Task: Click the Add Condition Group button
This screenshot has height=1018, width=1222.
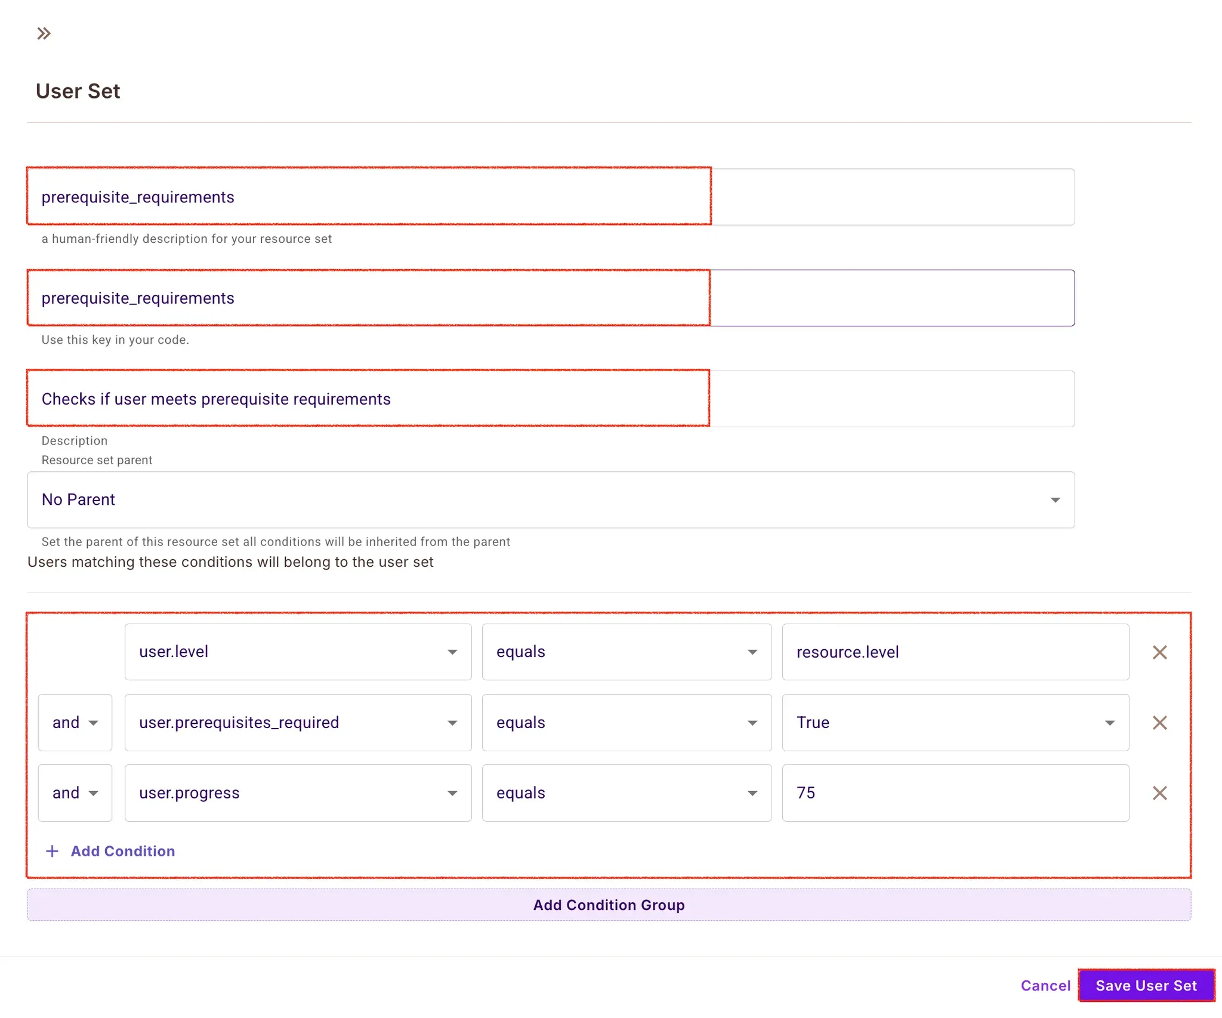Action: coord(609,905)
